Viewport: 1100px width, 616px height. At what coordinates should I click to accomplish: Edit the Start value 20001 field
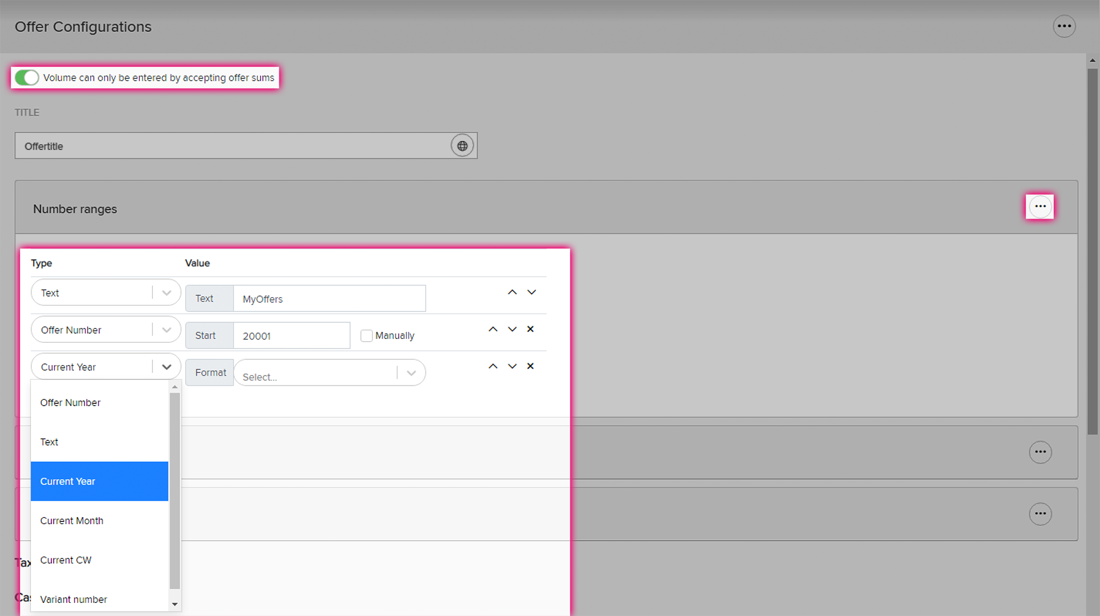291,336
